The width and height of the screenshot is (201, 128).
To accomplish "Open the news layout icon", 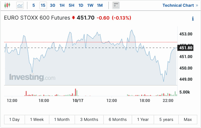I will tap(116, 5).
